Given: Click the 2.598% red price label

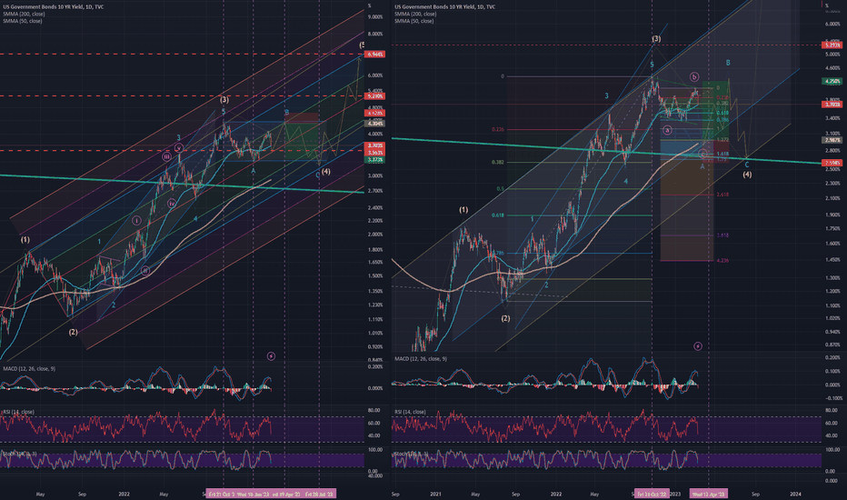Looking at the screenshot, I should pos(832,163).
